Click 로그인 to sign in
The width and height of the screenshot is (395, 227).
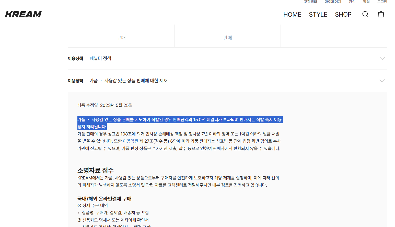point(382,2)
